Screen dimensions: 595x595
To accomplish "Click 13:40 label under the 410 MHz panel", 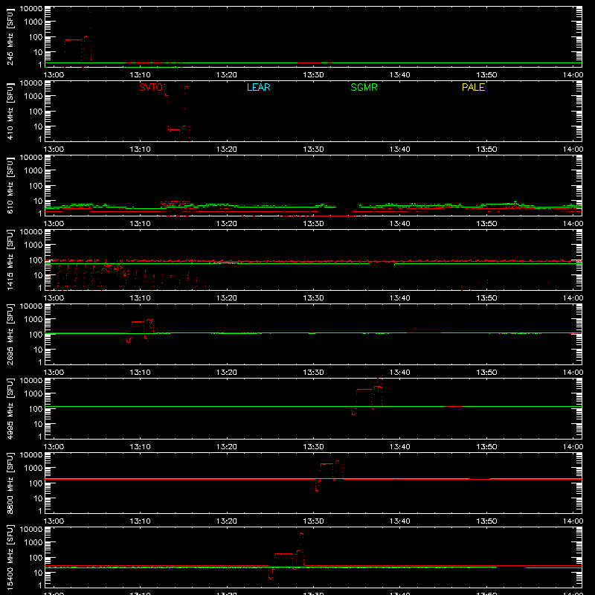I will click(400, 149).
